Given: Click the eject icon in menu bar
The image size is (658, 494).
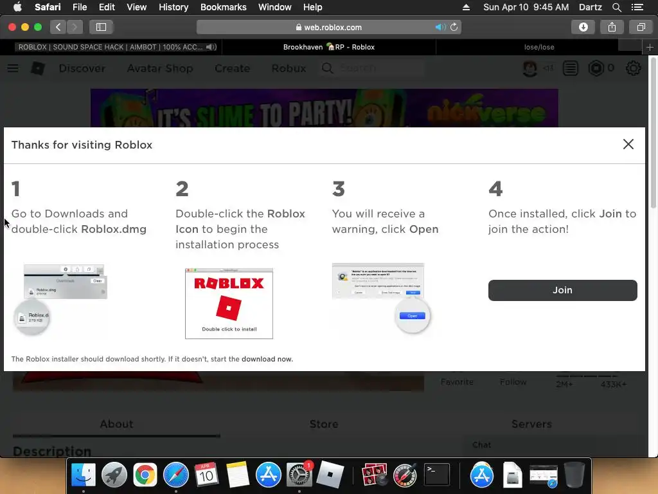Looking at the screenshot, I should coord(466,7).
